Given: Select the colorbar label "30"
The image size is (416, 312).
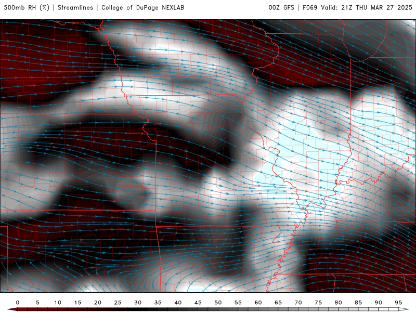Looking at the screenshot, I should [138, 303].
